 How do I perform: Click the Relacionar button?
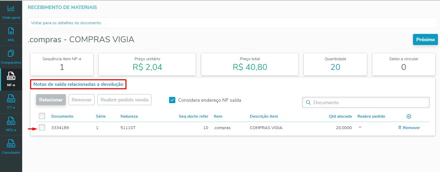[x=51, y=100]
